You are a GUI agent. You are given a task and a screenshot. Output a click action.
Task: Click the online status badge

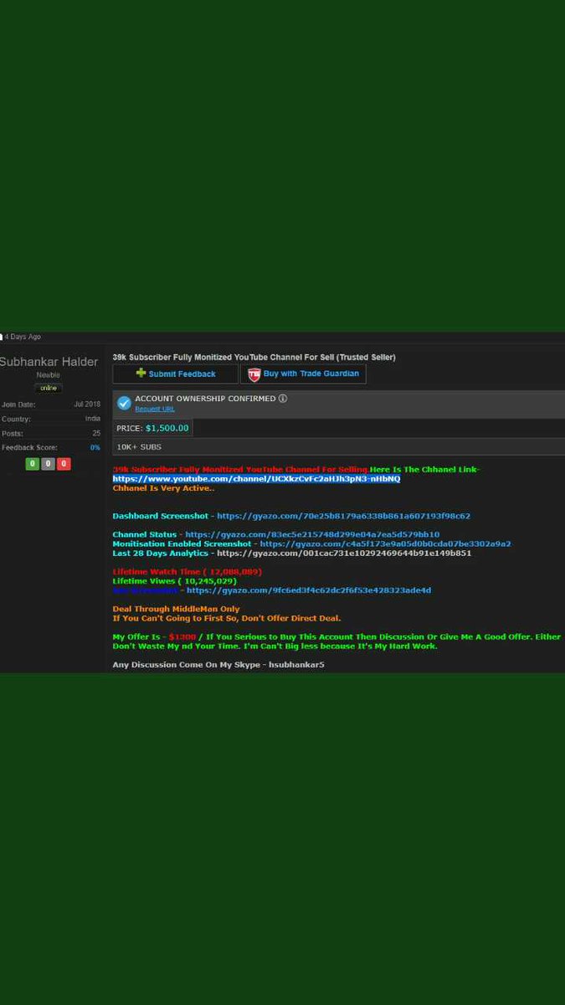[49, 388]
